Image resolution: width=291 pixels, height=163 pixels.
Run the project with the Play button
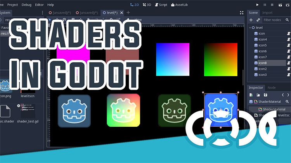point(257,5)
